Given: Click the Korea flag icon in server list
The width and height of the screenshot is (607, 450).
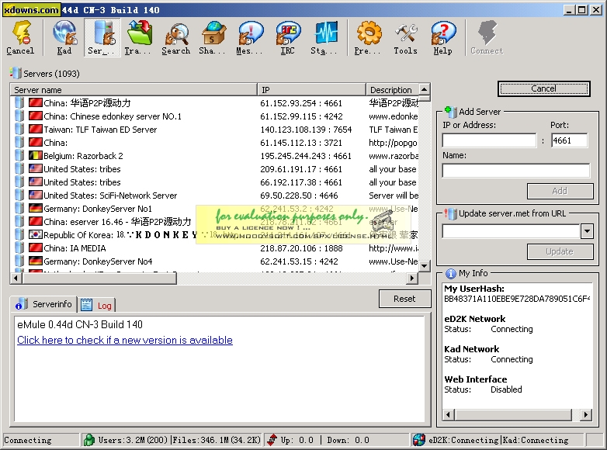Looking at the screenshot, I should [x=35, y=234].
